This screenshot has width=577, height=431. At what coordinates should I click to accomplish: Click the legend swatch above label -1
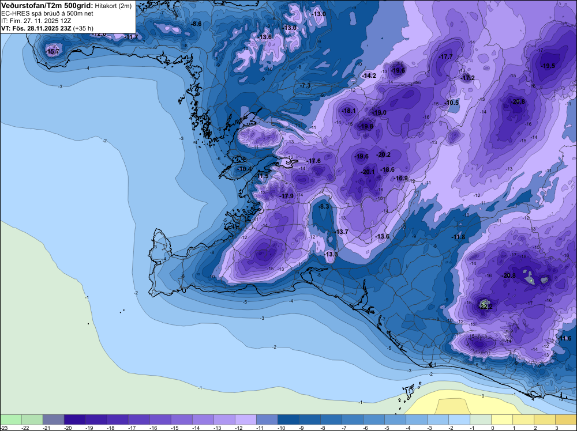click(x=480, y=419)
